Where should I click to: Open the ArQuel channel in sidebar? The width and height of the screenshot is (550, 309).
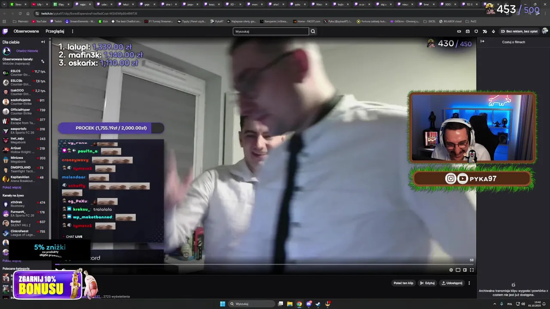tap(24, 150)
